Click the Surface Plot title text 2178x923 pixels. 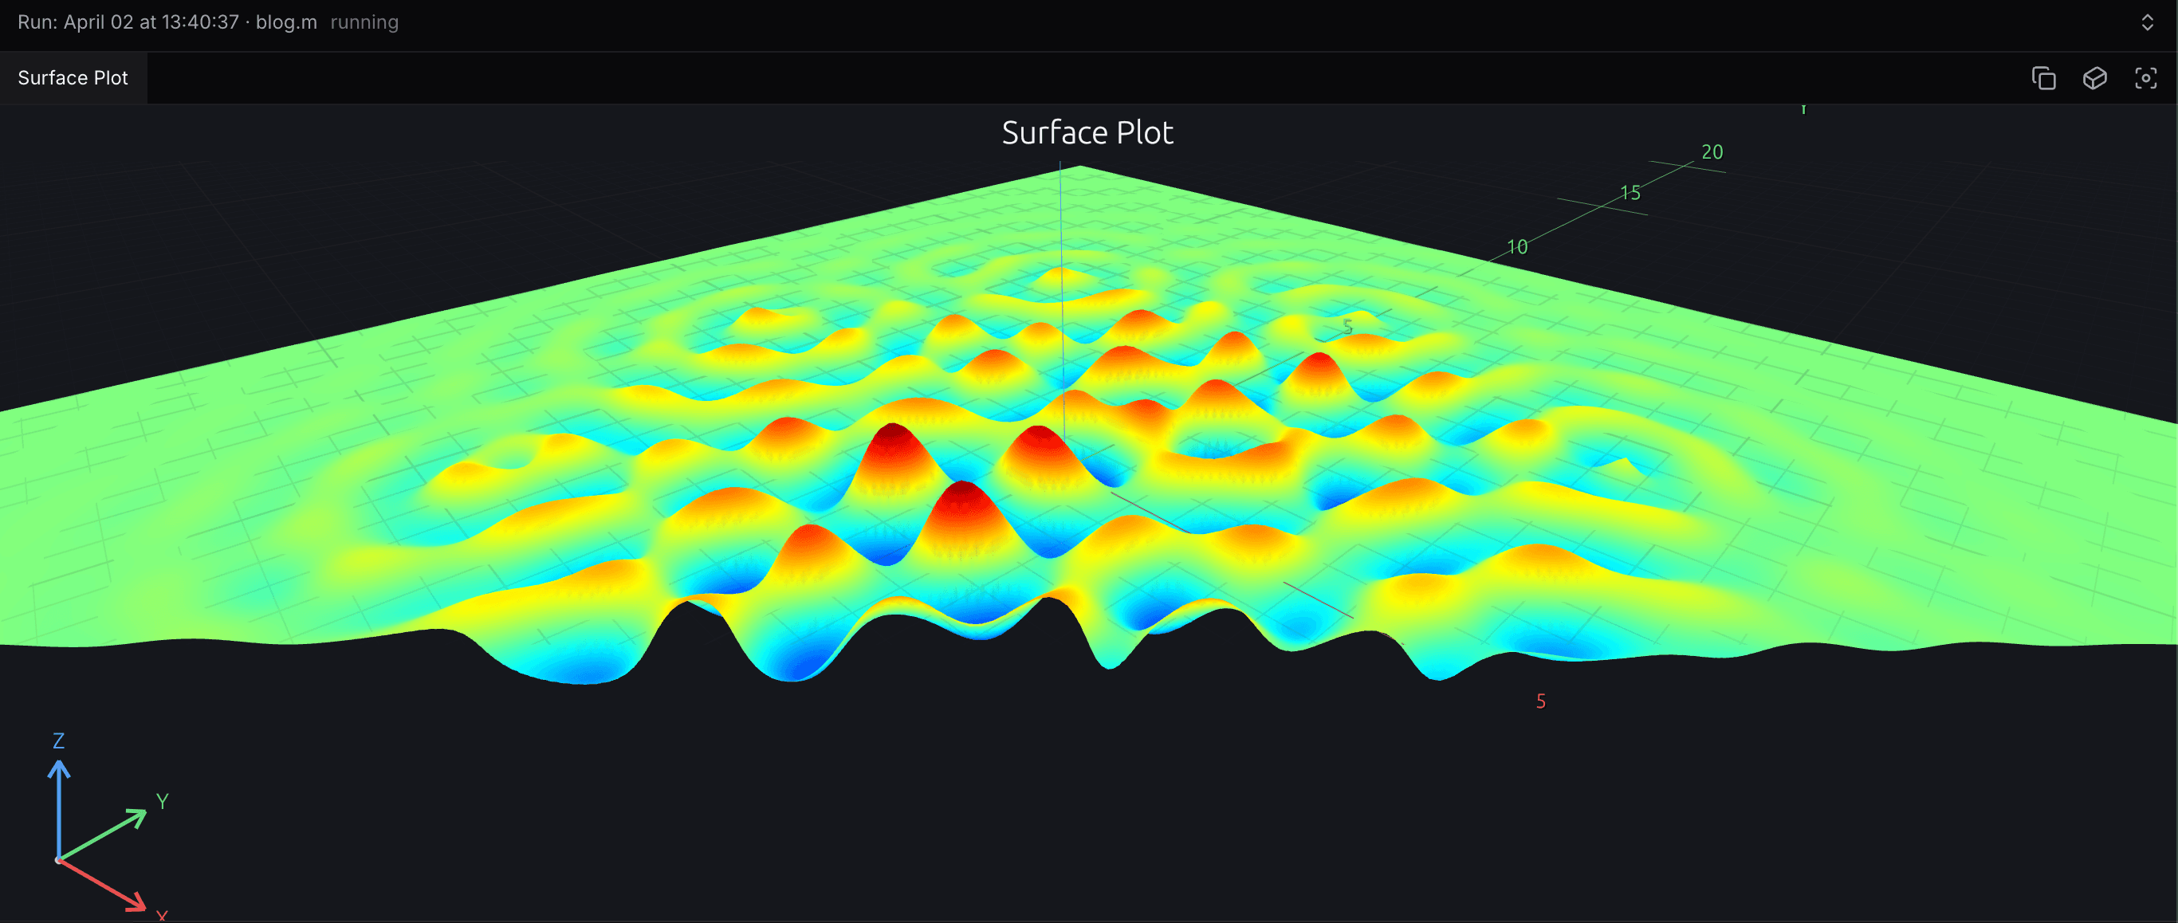pos(1087,132)
